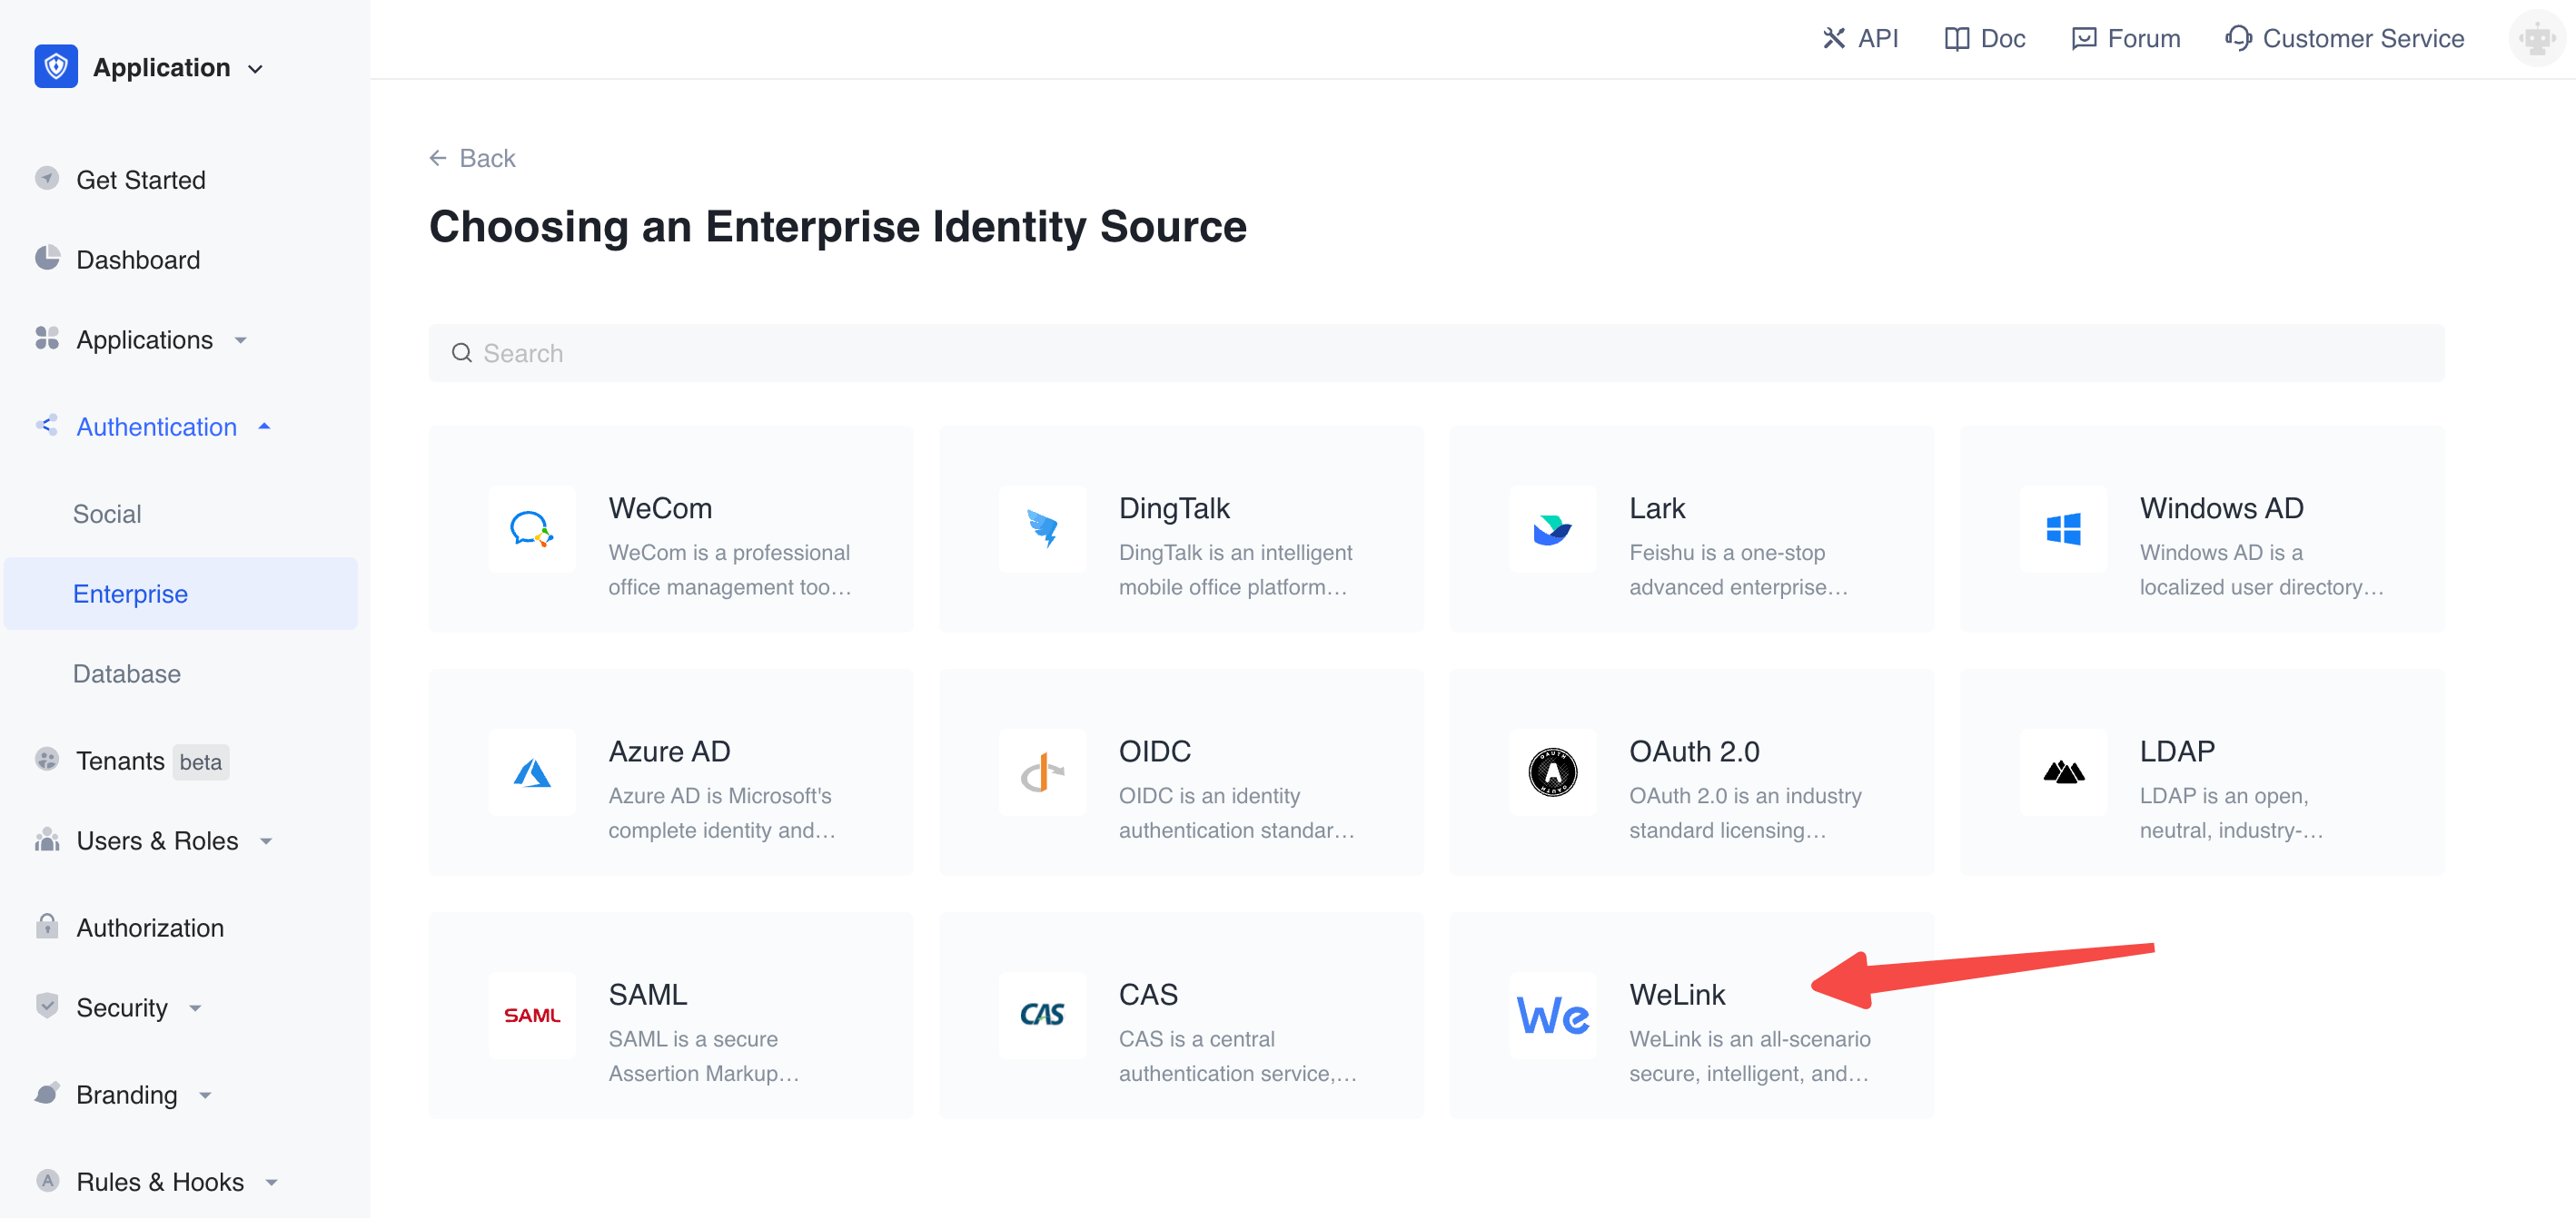Click the OIDC OpenID logo icon
The image size is (2576, 1218).
pos(1041,772)
